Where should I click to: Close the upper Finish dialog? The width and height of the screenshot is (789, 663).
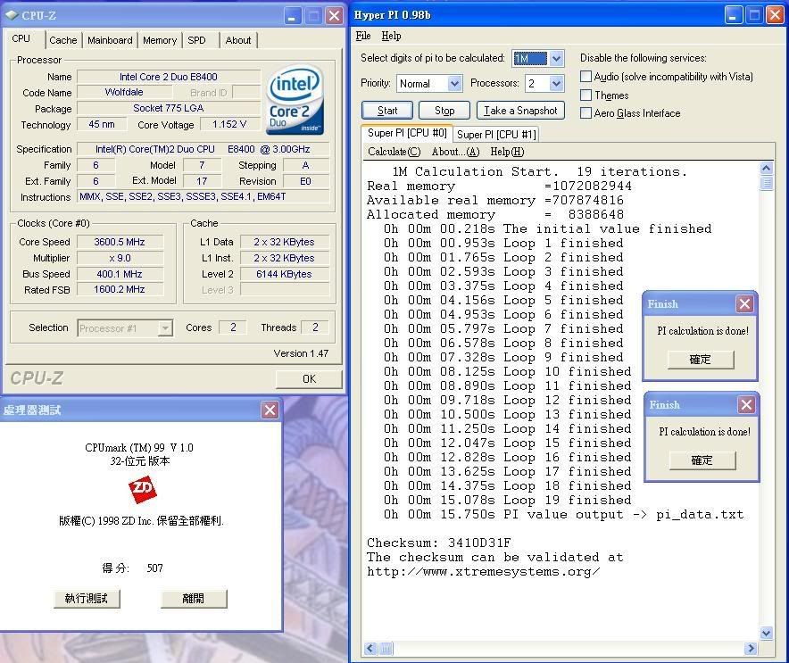(x=744, y=303)
